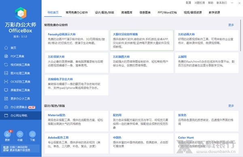Image resolution: width=243 pixels, height=157 pixels.
Task: Click the OfficeBox hexagon logo
Action: point(21,13)
